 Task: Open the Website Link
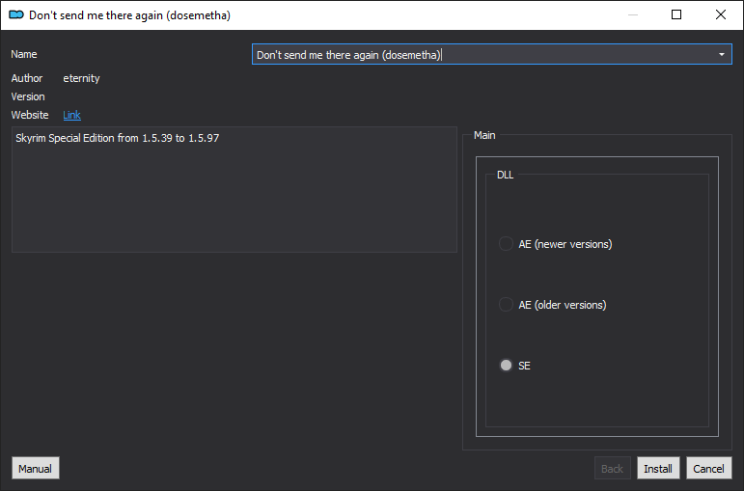[x=71, y=115]
